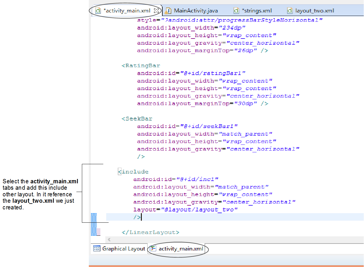
Task: Click the <SeekBar tag line
Action: [x=137, y=119]
